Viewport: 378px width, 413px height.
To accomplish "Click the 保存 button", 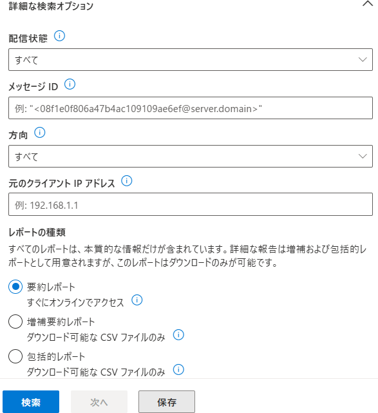I will [167, 402].
